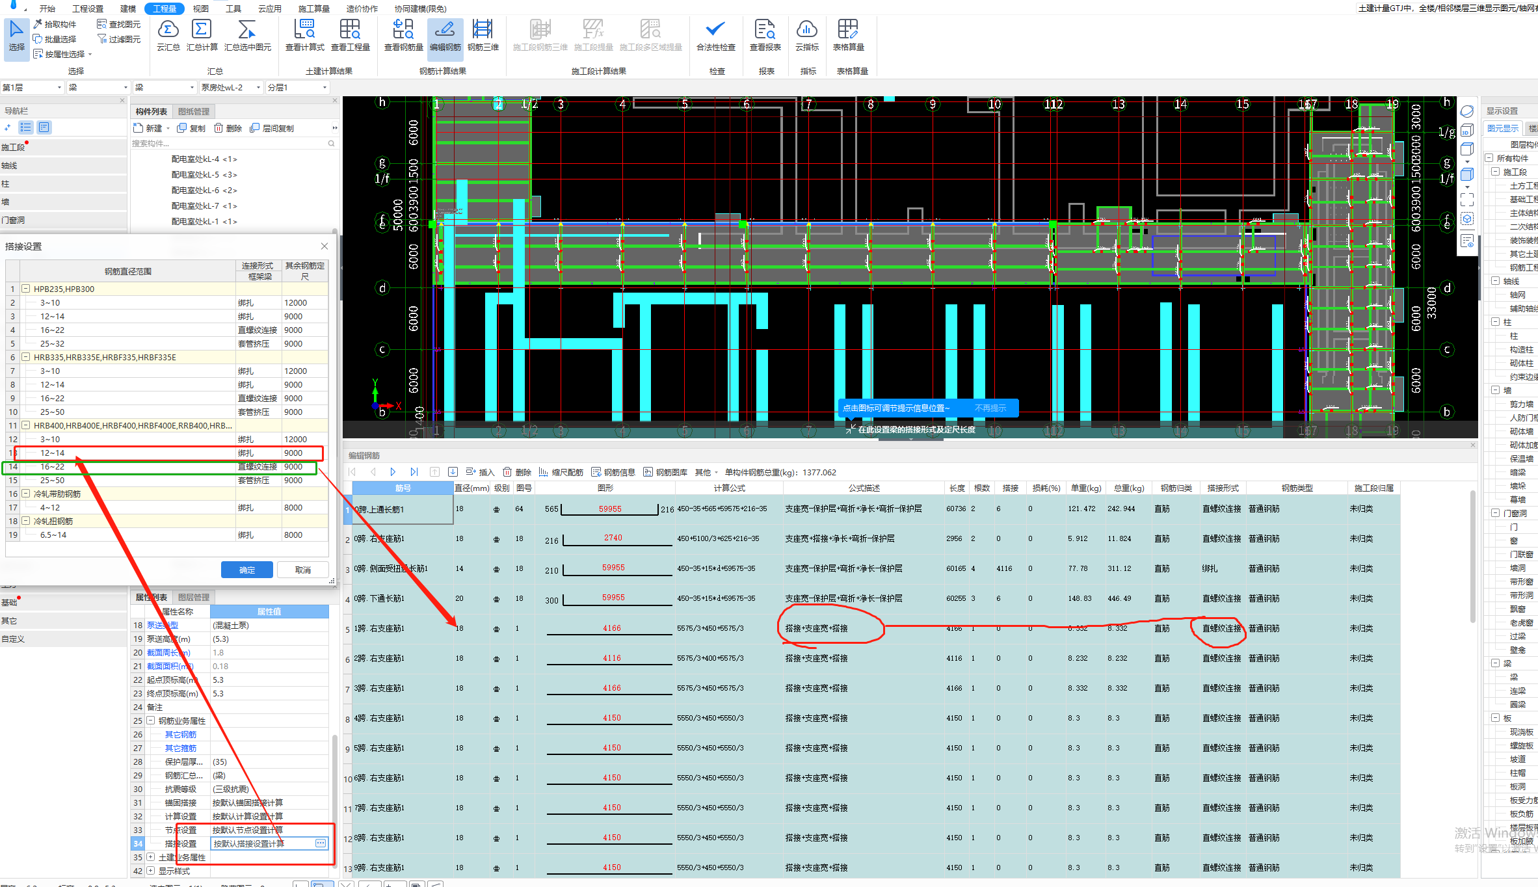Open the 第1层 floor dropdown
This screenshot has width=1538, height=887.
pyautogui.click(x=32, y=87)
